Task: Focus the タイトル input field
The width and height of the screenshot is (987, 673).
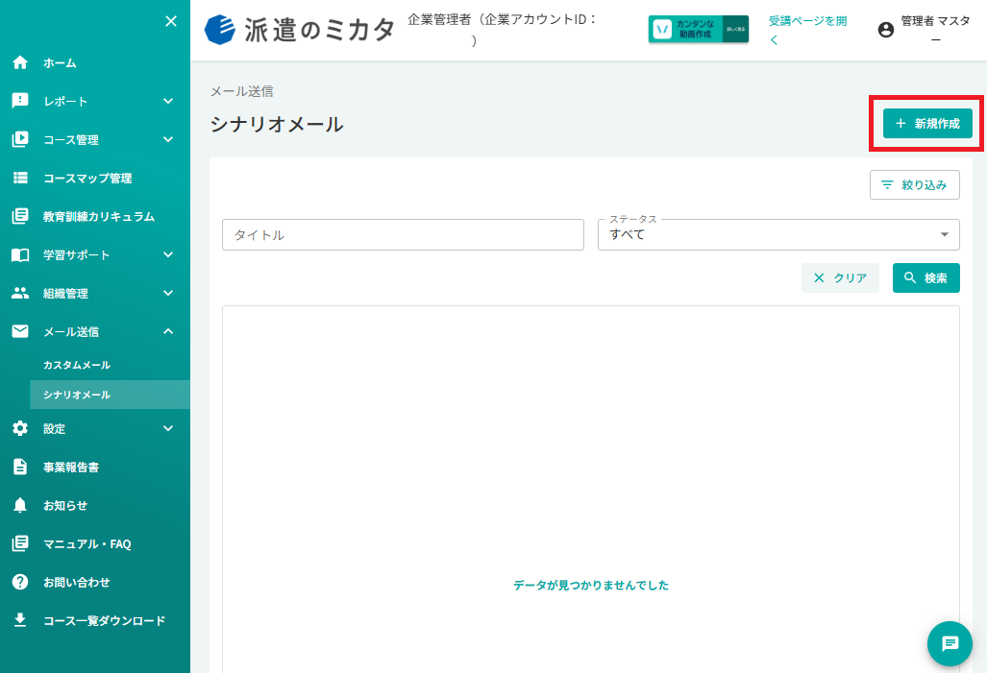Action: coord(403,234)
